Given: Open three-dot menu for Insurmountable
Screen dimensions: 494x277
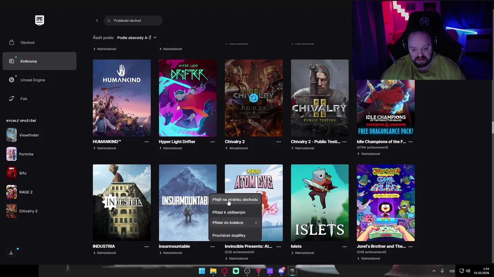Looking at the screenshot, I should (x=213, y=247).
